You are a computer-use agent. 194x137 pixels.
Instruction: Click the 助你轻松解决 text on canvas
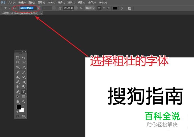162,125
